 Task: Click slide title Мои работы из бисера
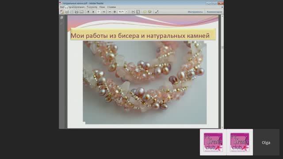point(140,35)
